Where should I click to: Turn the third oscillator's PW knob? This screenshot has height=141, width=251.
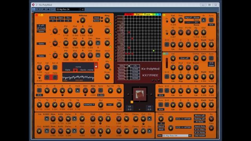(66, 55)
